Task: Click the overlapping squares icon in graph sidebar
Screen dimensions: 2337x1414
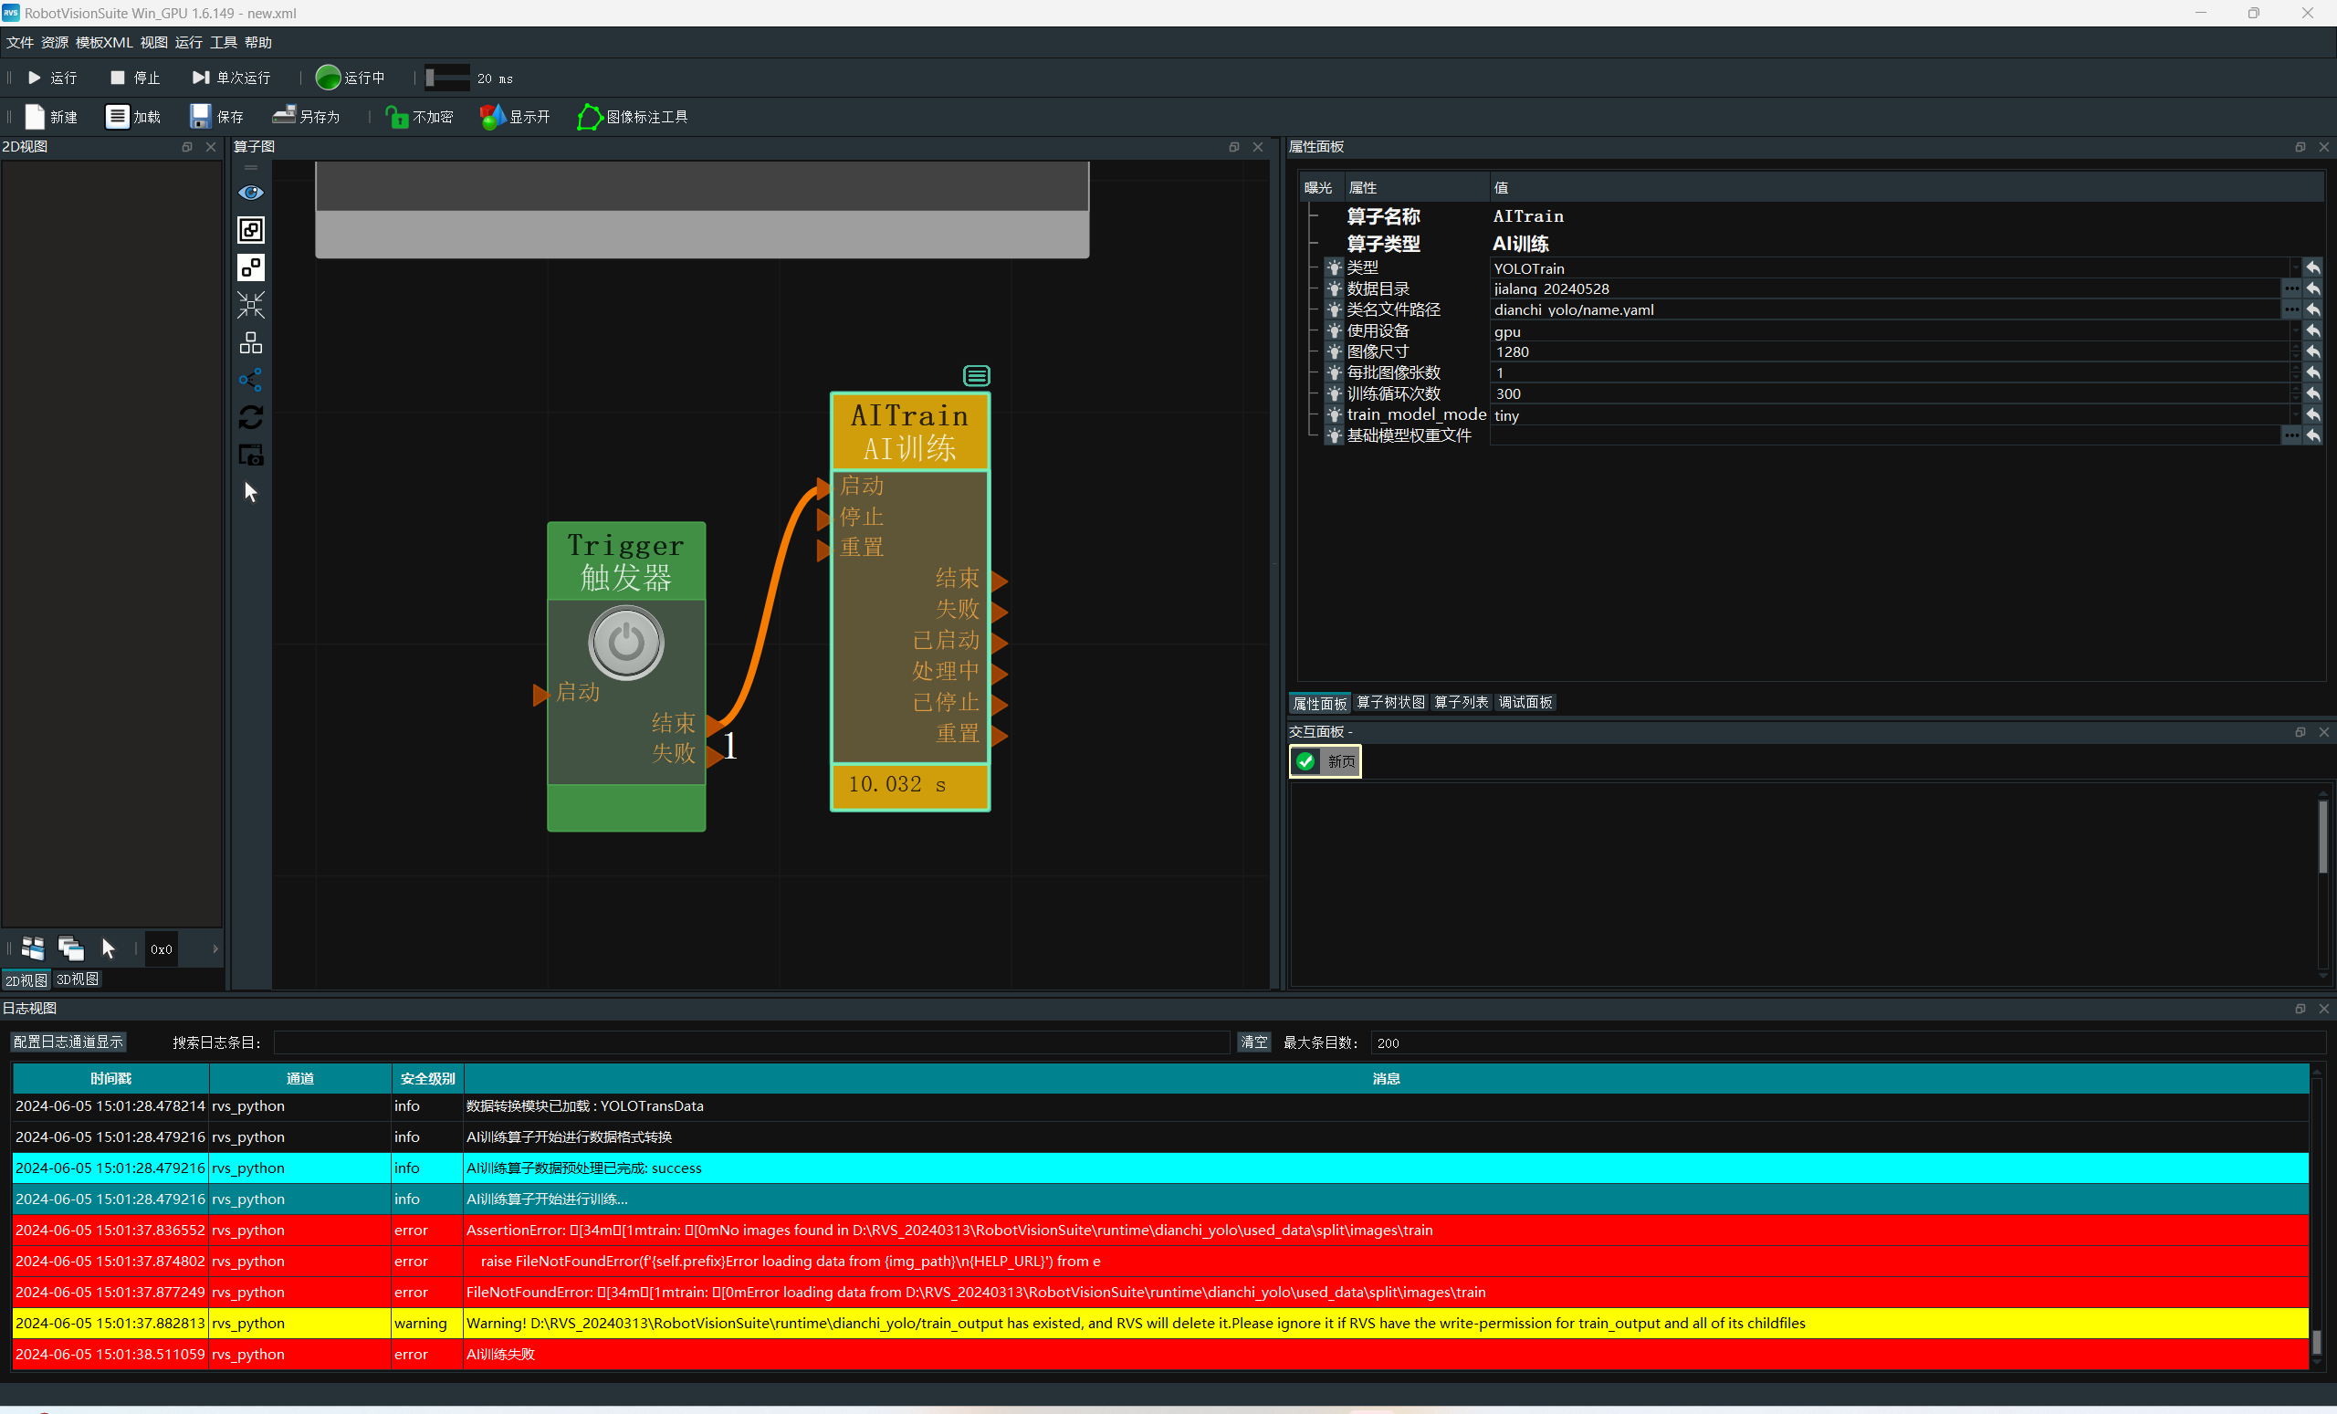Action: click(x=250, y=229)
